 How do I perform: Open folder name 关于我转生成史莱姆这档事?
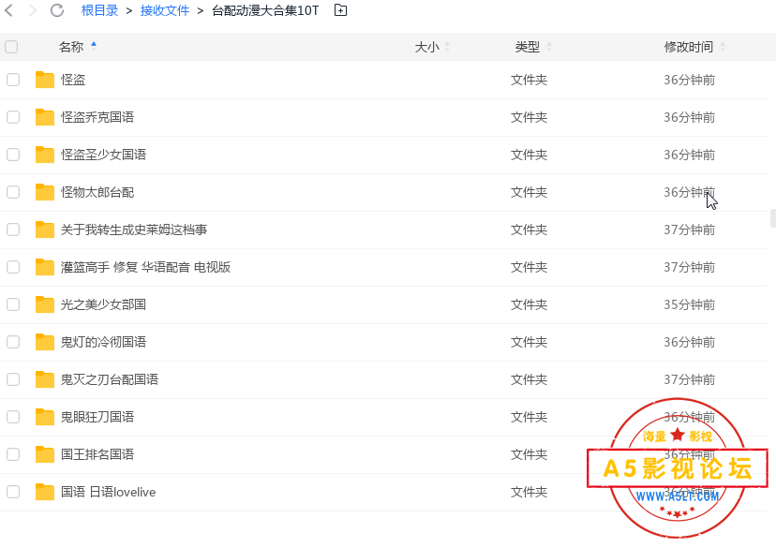134,230
